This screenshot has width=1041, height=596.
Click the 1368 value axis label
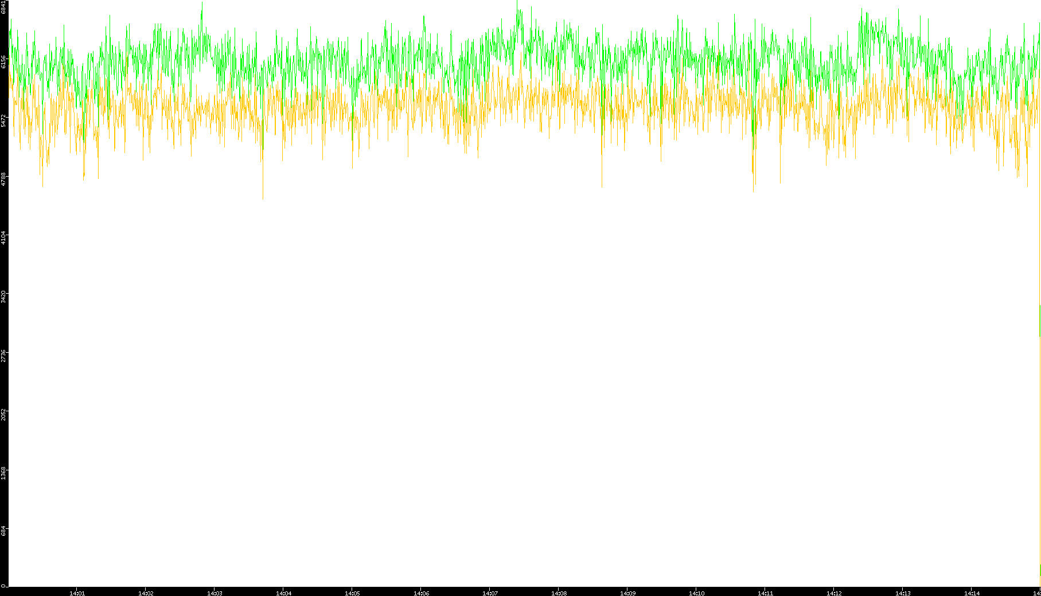pyautogui.click(x=3, y=473)
